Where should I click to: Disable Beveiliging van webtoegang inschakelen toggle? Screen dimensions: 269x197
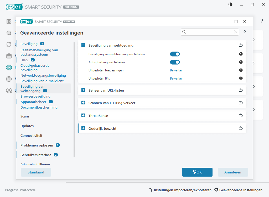coord(175,54)
